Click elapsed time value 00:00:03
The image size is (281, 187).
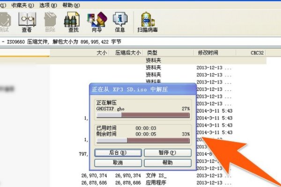[x=146, y=128]
